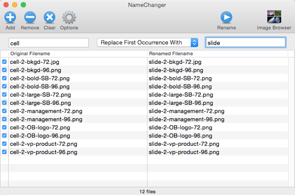
Task: Focus the replacement field containing slide
Action: coord(246,43)
